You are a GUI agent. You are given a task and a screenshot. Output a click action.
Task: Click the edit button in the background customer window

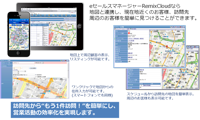pos(188,47)
